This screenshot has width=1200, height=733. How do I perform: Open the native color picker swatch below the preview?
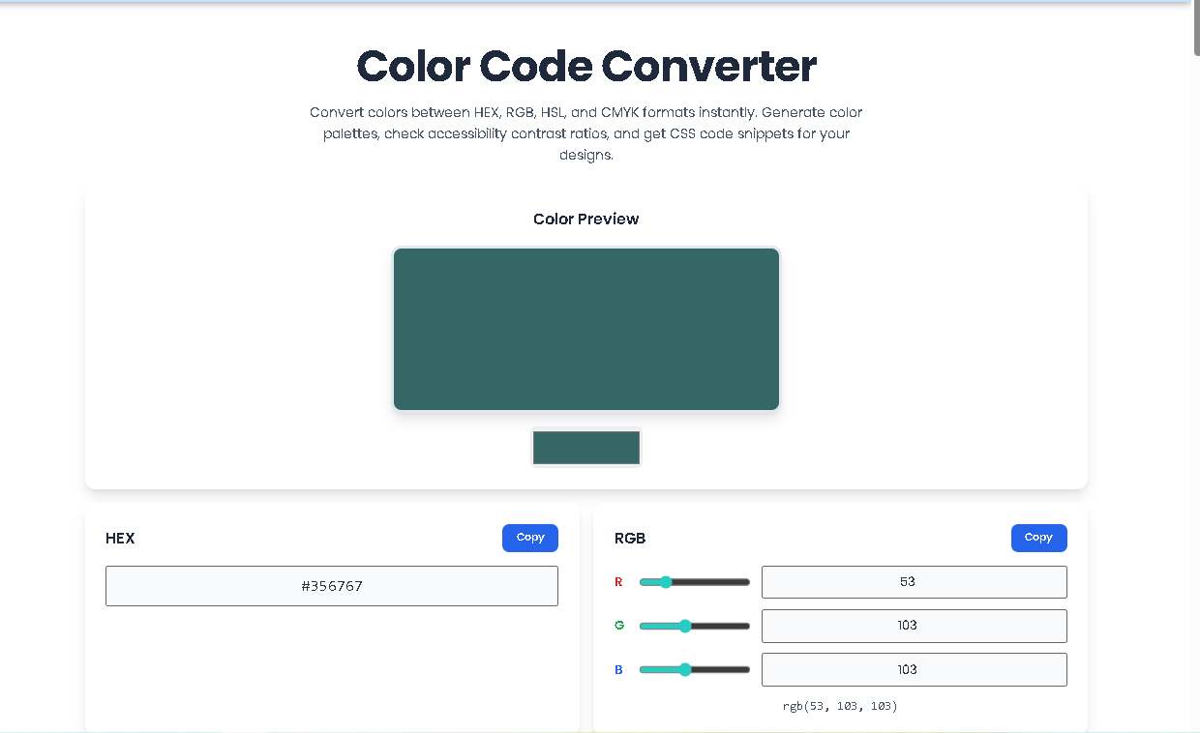(585, 447)
